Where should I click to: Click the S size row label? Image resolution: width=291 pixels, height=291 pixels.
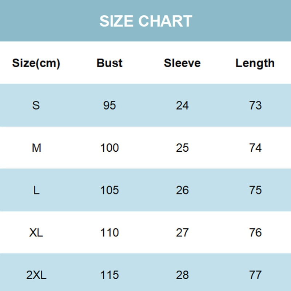pyautogui.click(x=36, y=105)
